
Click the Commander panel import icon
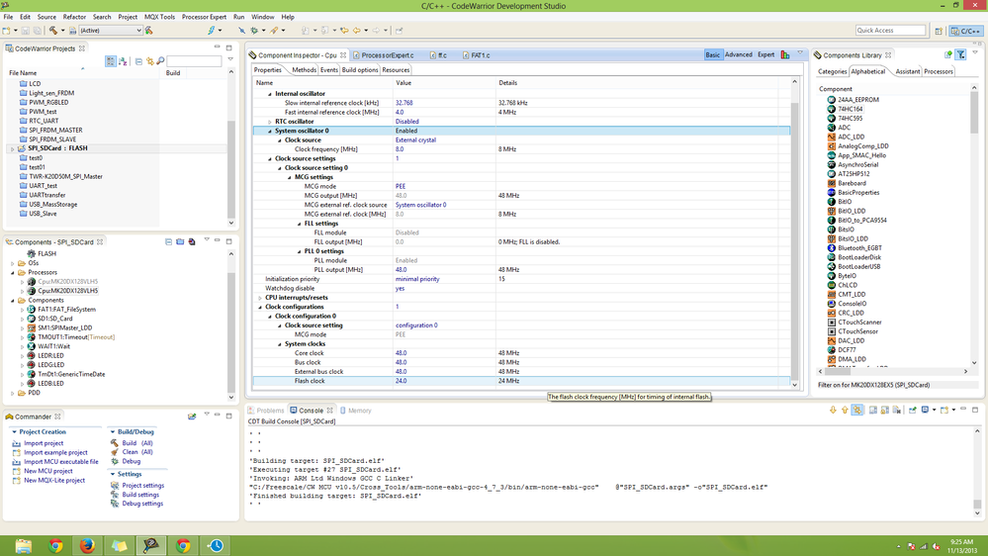[x=192, y=417]
